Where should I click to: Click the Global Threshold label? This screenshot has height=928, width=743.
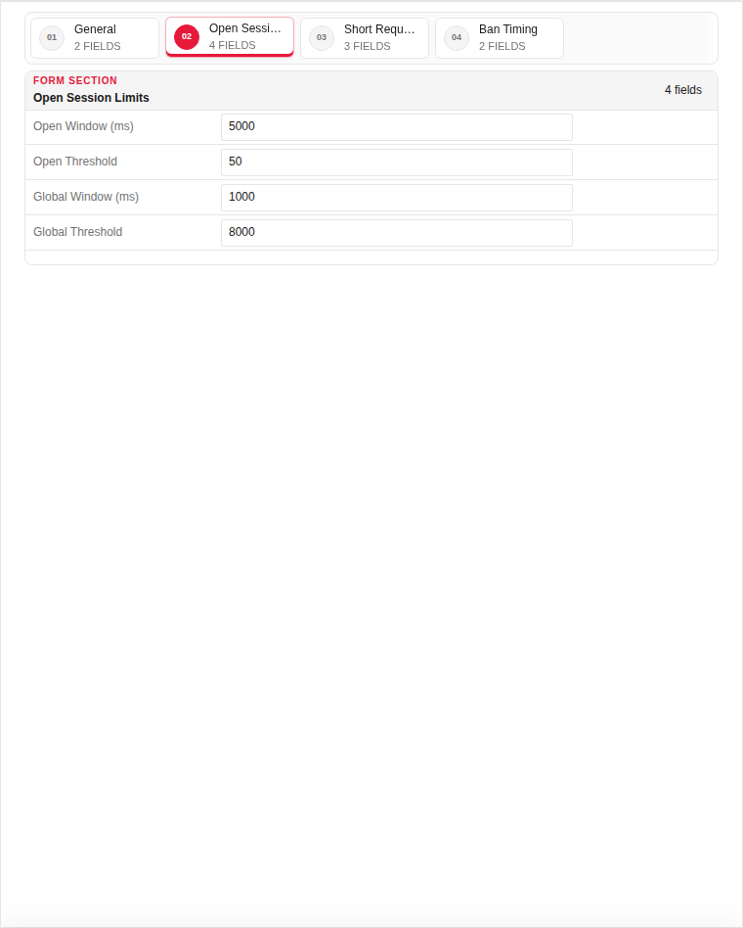tap(77, 232)
